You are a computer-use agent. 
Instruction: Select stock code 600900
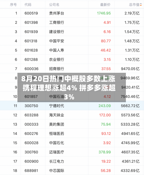point(31,161)
